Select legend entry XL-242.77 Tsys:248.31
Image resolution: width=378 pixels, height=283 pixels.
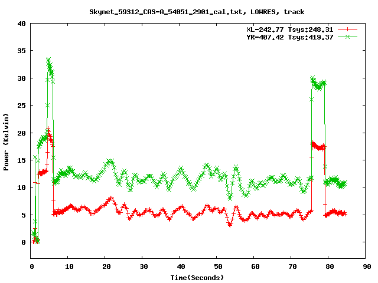click(289, 29)
